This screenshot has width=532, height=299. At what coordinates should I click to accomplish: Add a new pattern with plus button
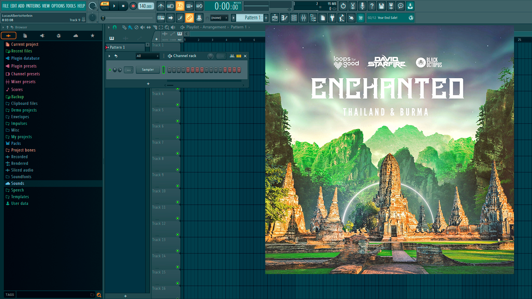266,18
